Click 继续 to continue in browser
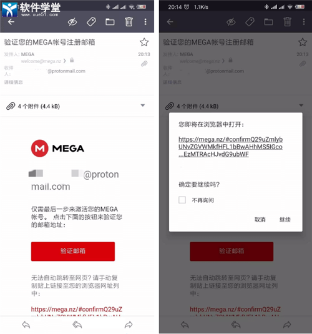This screenshot has height=334, width=312. point(285,220)
